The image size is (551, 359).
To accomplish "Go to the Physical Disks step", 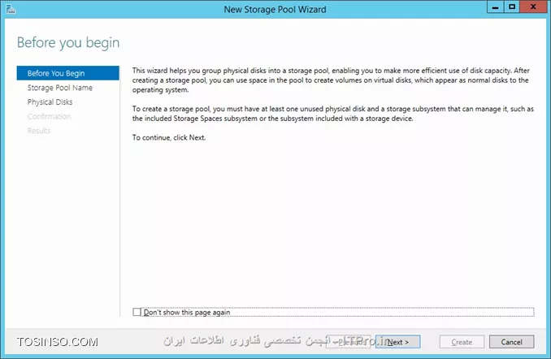I will point(50,102).
